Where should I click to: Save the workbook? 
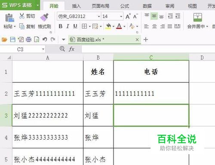[12, 39]
